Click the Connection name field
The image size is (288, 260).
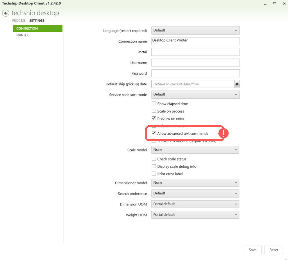tap(196, 41)
